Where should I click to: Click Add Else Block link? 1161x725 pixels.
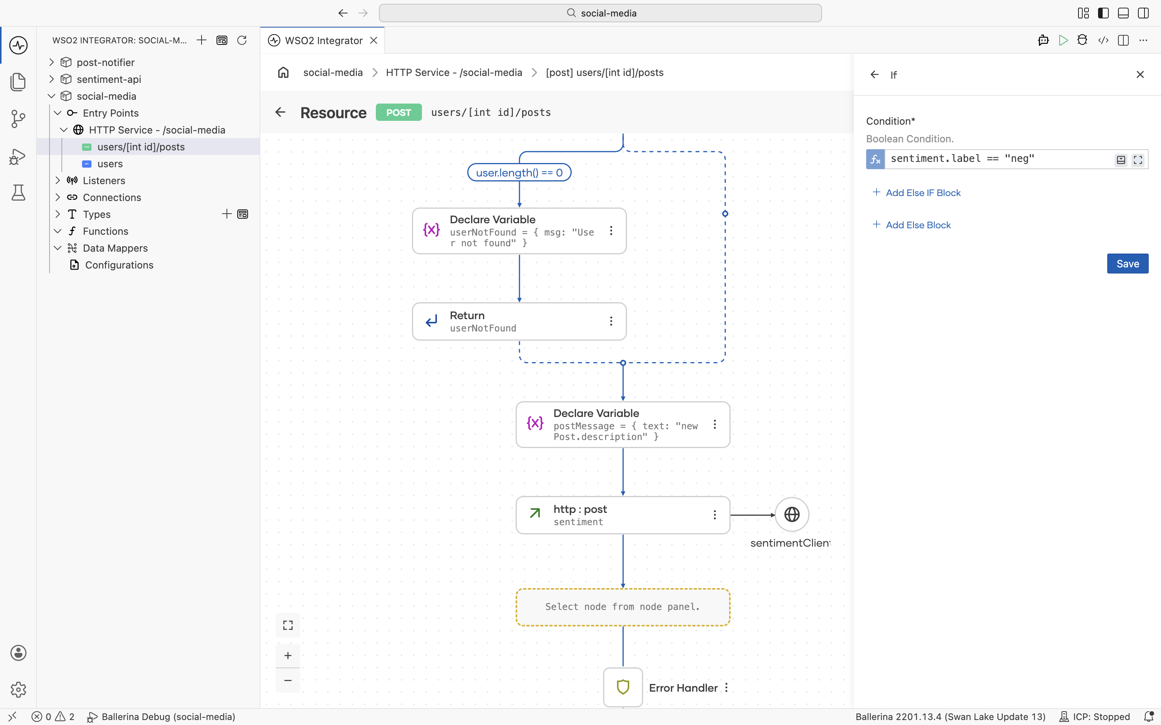[911, 225]
